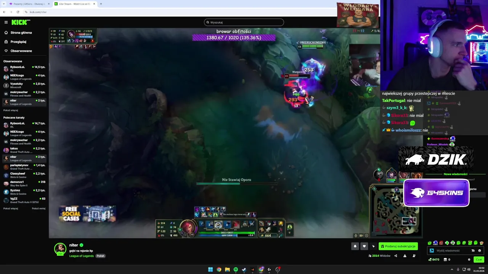
Task: Click the 8470 channel points balance
Action: point(434,260)
